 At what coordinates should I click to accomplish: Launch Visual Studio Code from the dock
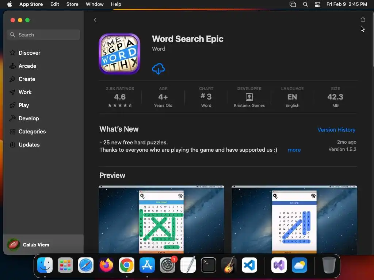click(x=249, y=265)
